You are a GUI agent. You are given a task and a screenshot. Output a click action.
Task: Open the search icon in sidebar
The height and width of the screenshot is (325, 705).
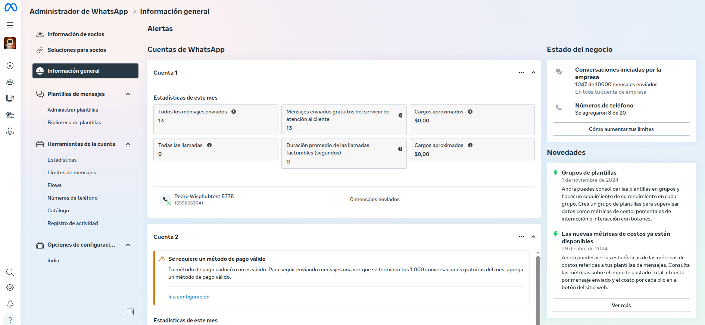click(10, 272)
